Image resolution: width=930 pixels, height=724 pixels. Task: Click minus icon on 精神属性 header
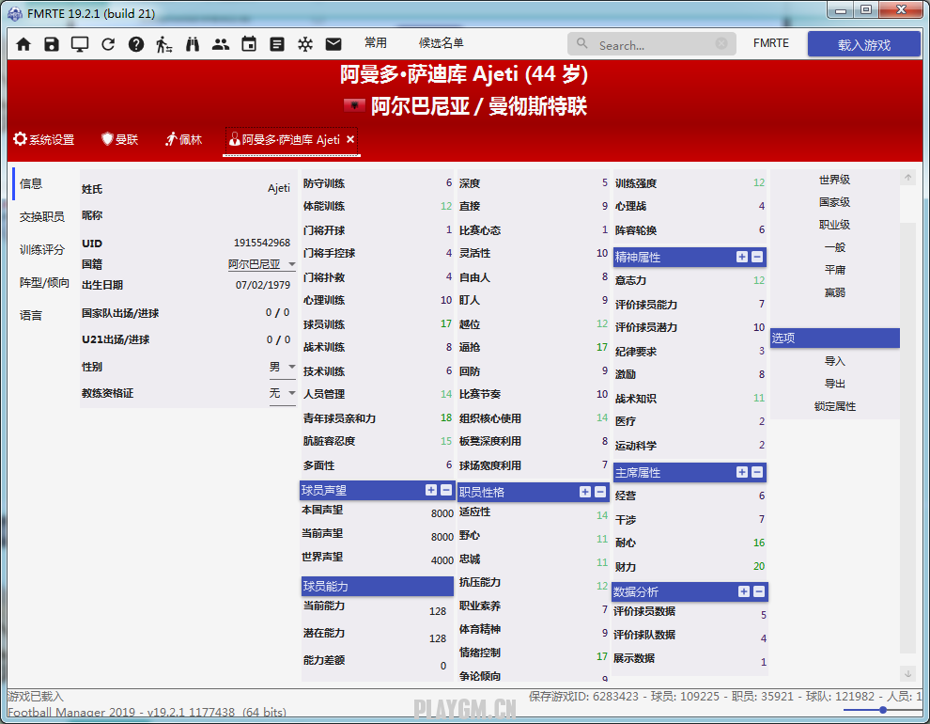click(757, 257)
